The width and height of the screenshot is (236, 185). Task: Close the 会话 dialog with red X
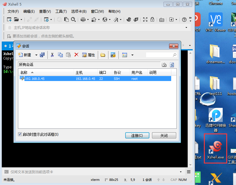pyautogui.click(x=174, y=46)
